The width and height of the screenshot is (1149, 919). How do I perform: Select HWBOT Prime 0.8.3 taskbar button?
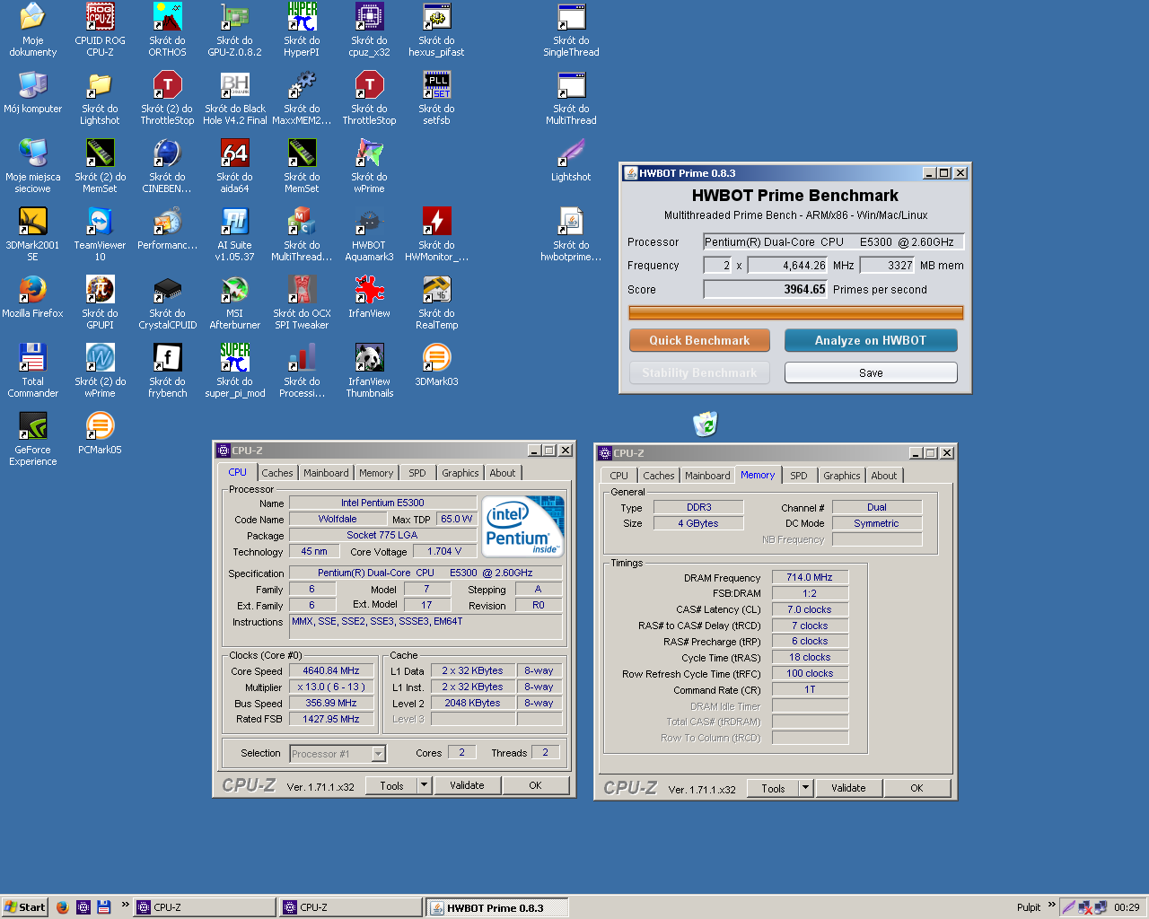(496, 907)
